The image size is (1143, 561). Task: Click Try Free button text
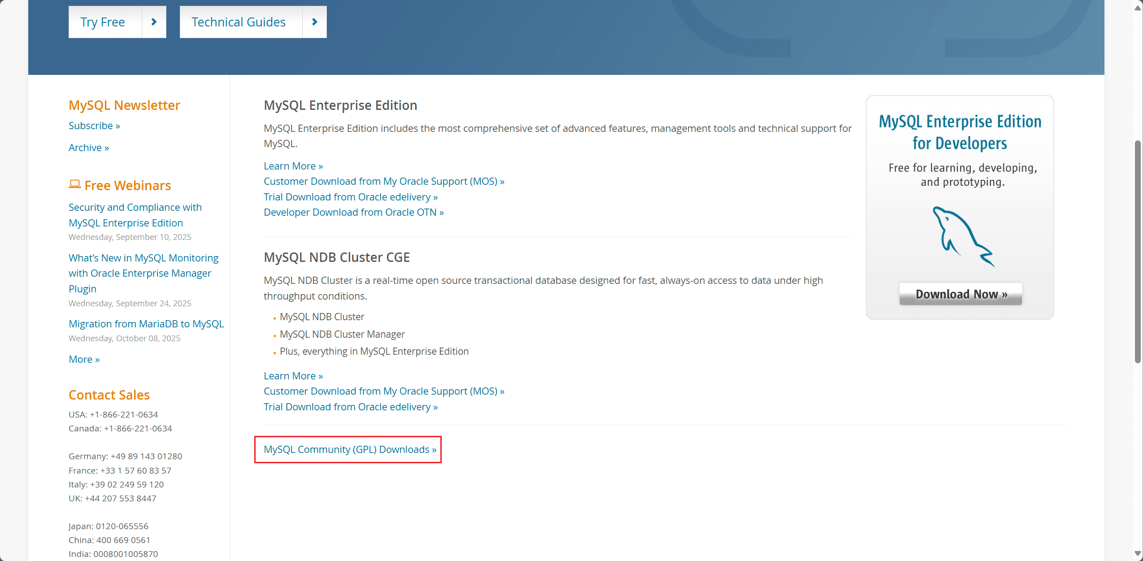[x=103, y=22]
